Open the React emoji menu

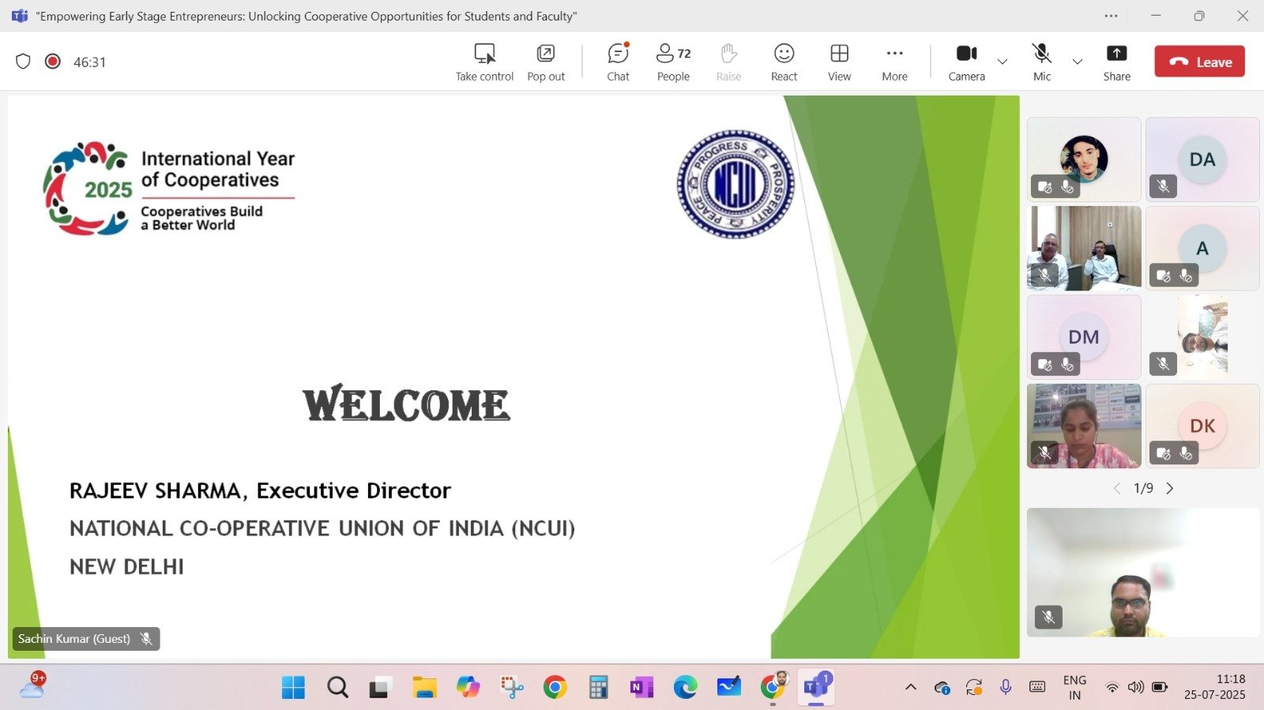(x=784, y=62)
